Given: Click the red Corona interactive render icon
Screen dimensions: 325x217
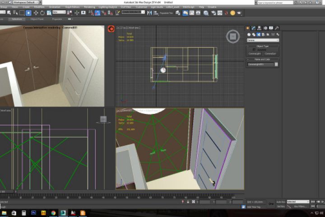Looking at the screenshot, I should coord(111,28).
